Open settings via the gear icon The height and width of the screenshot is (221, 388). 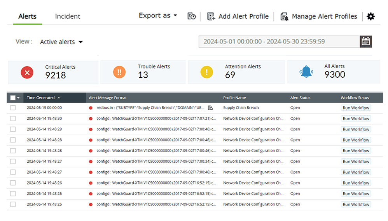coord(371,16)
